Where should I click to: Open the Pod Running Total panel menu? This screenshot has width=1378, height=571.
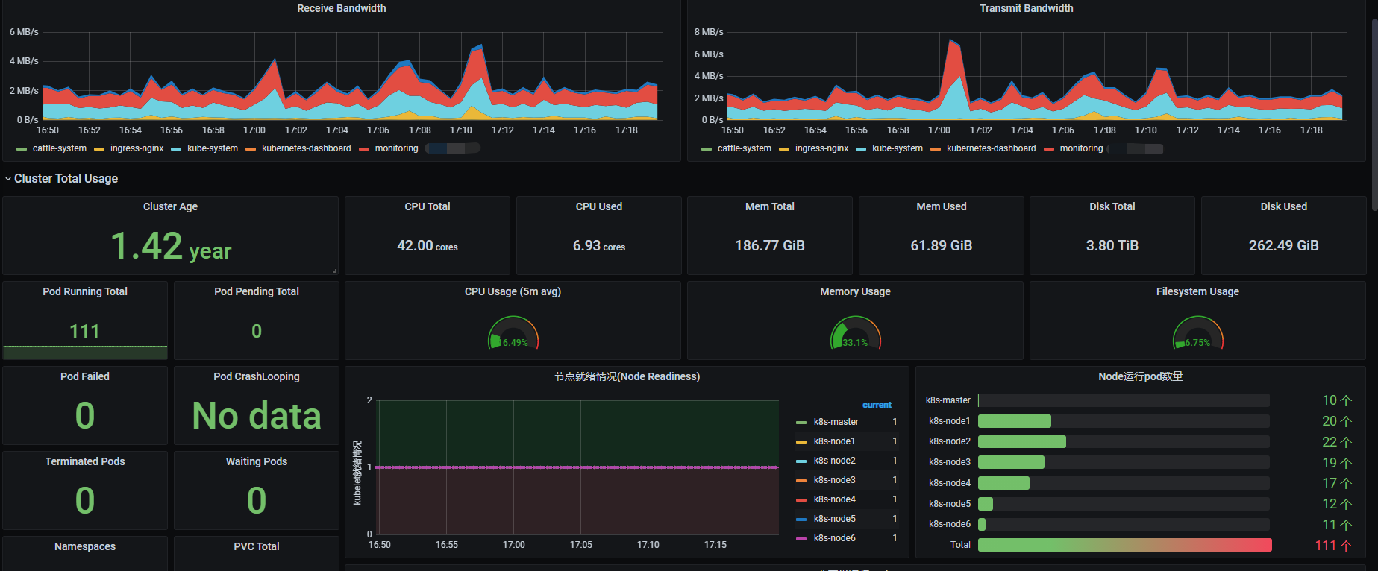[x=85, y=291]
